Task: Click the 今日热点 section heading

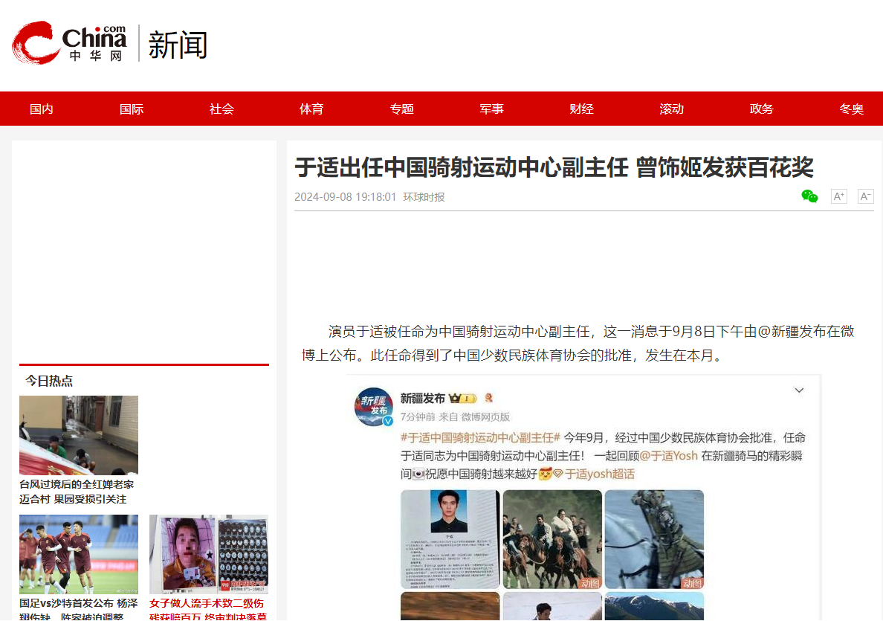Action: [49, 381]
